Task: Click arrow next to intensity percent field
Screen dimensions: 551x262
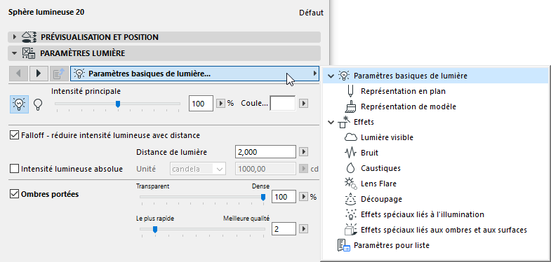Action: coord(220,104)
